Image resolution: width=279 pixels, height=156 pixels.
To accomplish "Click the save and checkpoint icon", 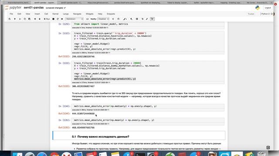I will point(10,19).
